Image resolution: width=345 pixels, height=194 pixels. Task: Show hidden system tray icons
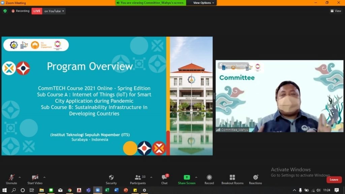294,190
